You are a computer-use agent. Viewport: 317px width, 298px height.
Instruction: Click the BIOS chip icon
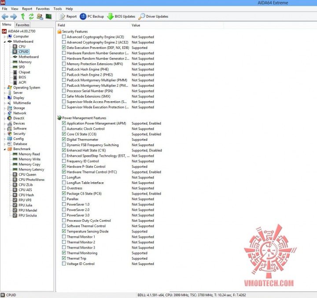[x=15, y=77]
